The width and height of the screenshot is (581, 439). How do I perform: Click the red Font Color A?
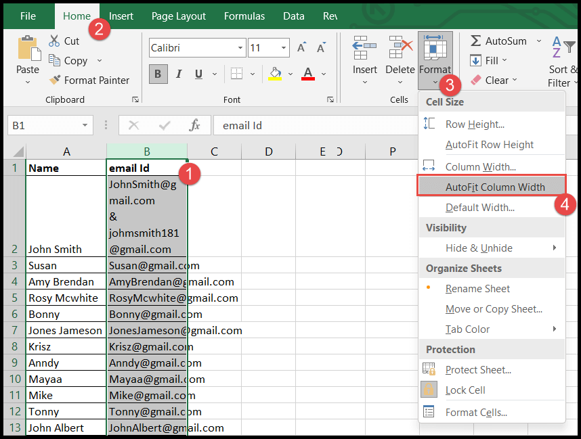pos(308,73)
